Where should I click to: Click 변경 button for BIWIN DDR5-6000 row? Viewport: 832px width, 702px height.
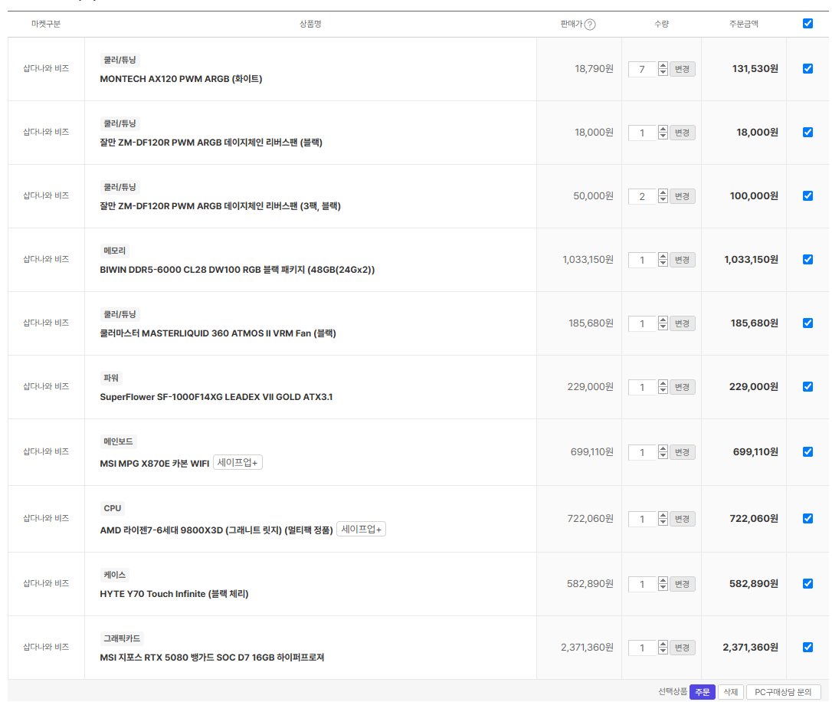click(682, 260)
